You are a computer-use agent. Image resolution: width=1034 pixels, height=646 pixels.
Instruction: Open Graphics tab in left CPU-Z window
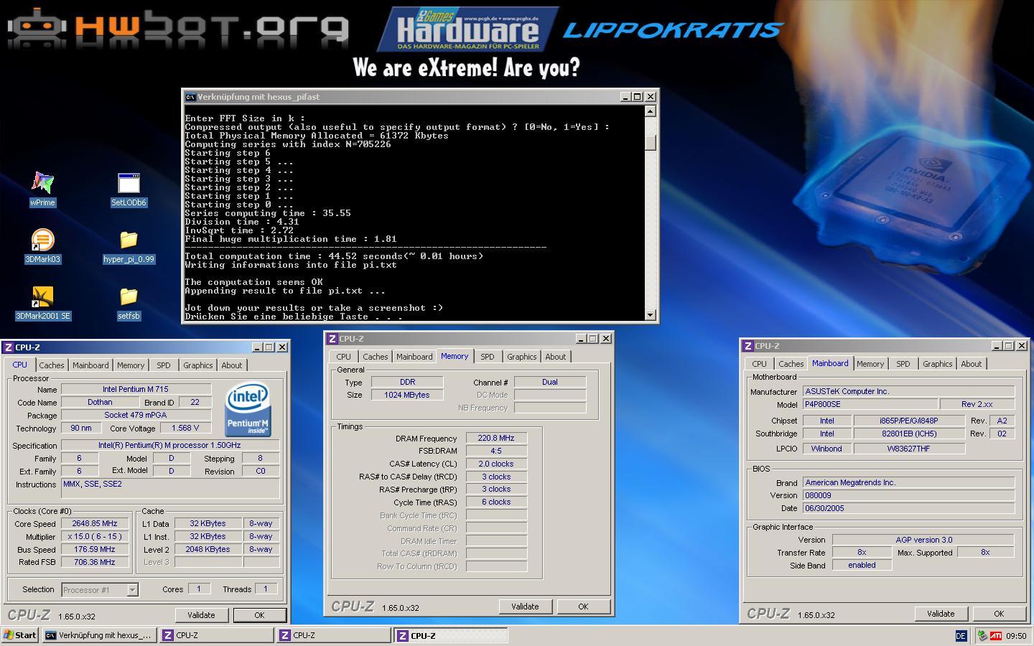coord(197,365)
